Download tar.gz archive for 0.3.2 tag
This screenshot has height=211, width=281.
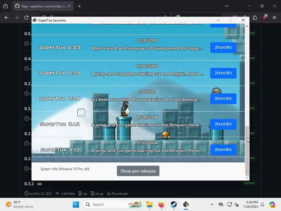click(97, 194)
